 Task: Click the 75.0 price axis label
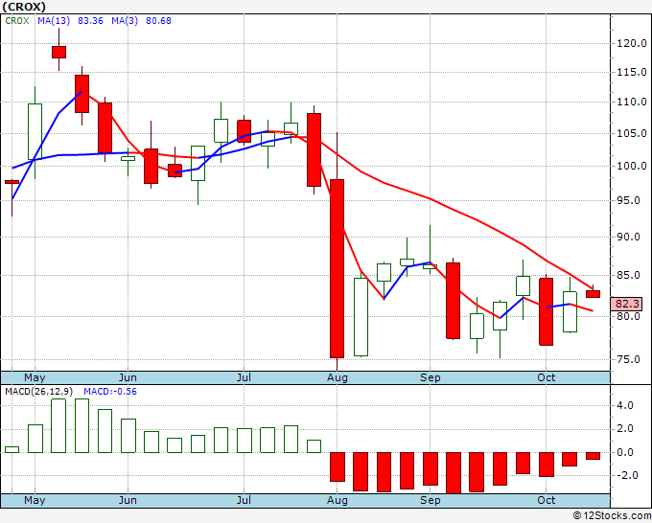628,360
